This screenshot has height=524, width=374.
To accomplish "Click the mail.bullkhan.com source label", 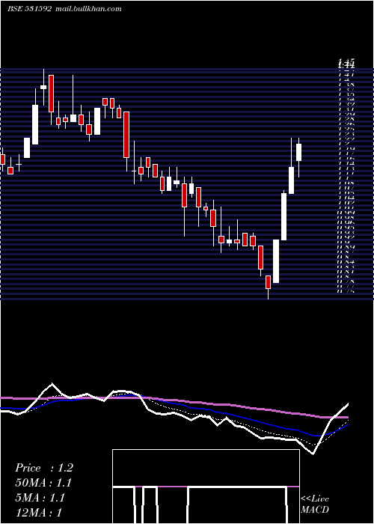I will (x=88, y=9).
